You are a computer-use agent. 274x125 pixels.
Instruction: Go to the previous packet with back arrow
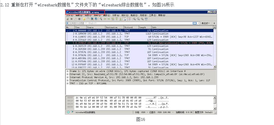105,19
